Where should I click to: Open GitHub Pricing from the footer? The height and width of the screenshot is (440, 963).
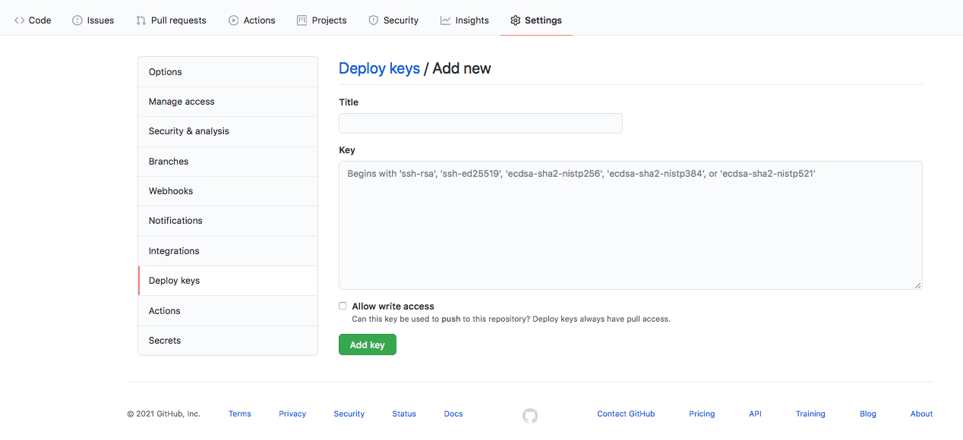tap(701, 413)
